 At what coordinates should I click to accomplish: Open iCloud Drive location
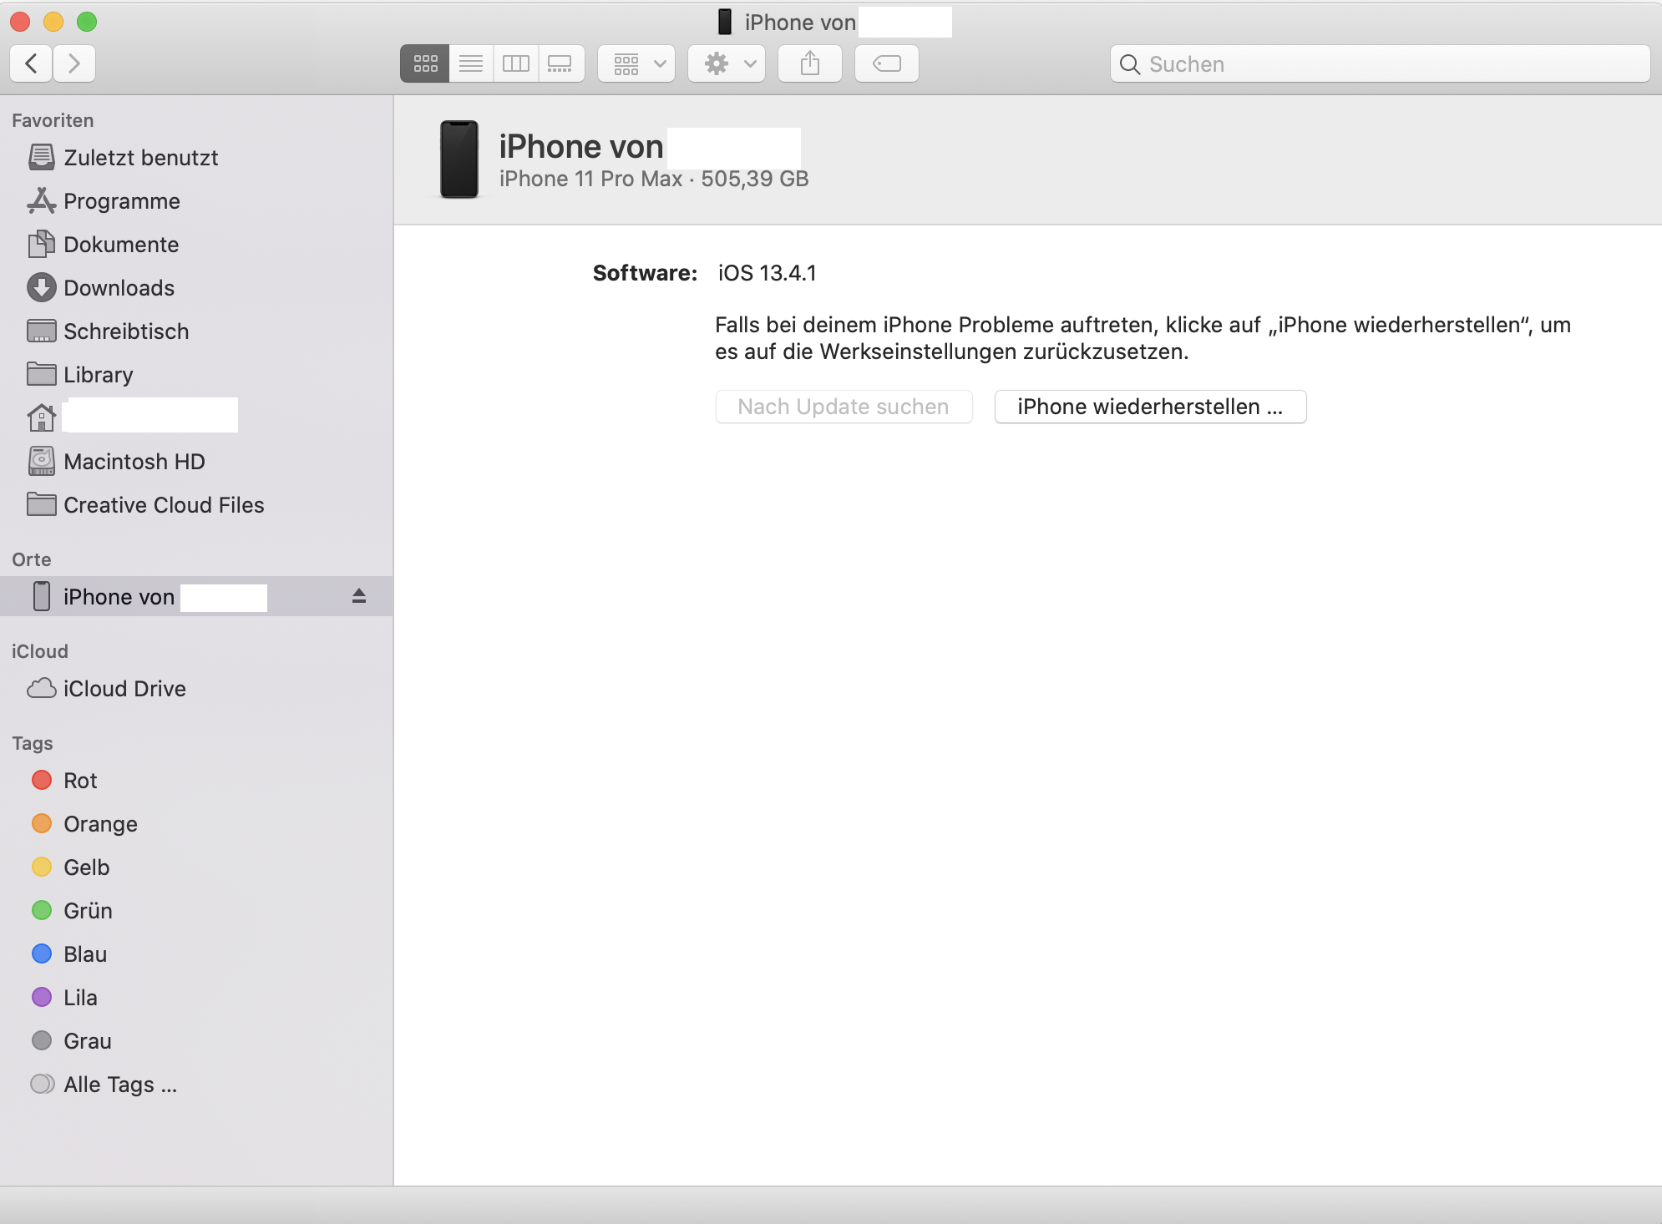pos(124,689)
